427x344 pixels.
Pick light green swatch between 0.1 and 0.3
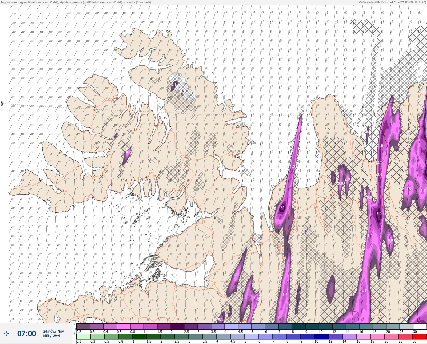(83, 336)
